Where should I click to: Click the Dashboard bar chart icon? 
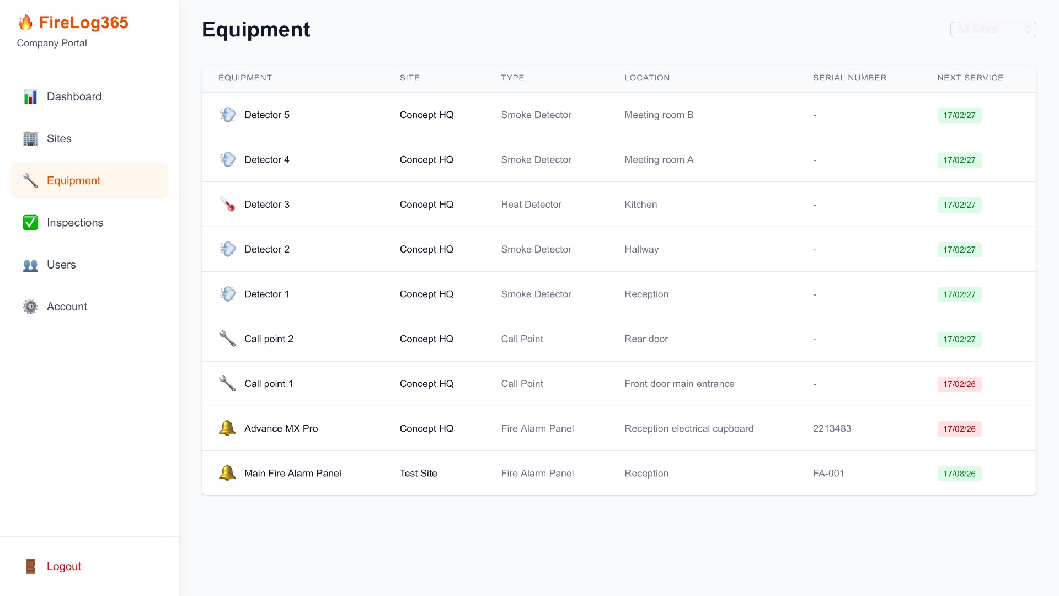click(x=30, y=97)
